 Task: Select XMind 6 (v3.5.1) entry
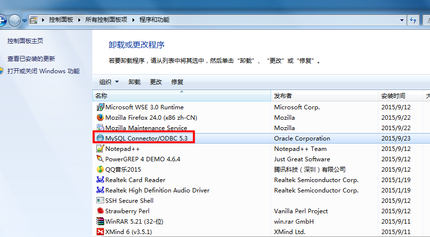[x=129, y=232]
